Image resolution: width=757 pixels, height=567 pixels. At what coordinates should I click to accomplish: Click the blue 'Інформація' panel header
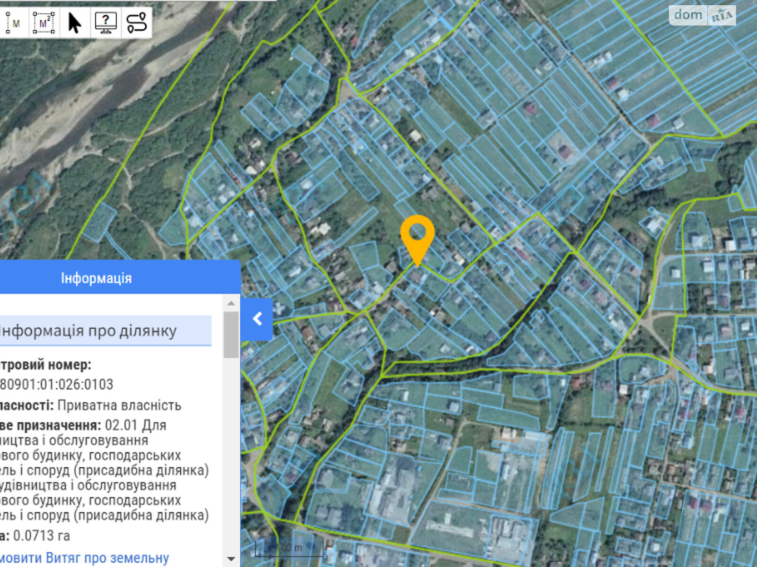click(97, 278)
